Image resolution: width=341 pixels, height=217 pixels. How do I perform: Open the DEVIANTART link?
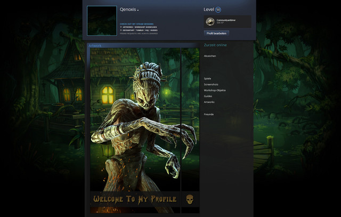(x=128, y=30)
